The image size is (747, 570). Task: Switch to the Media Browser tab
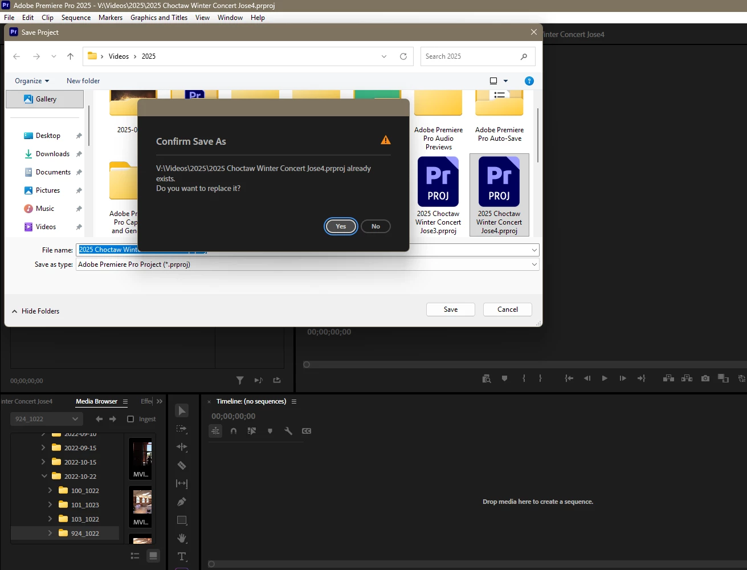96,401
